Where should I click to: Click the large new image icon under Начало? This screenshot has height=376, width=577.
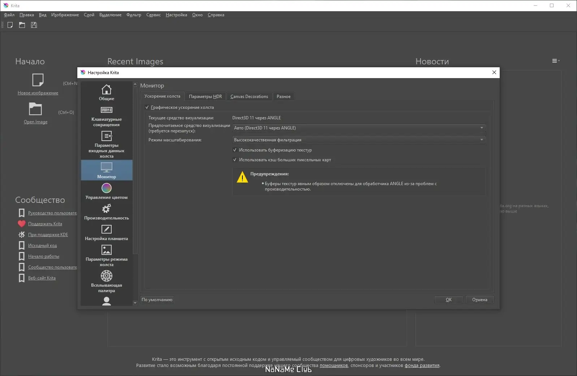click(38, 80)
